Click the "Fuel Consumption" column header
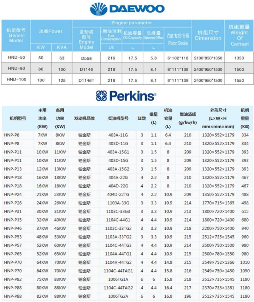Screen dimensions: 254x302 pos(111,35)
